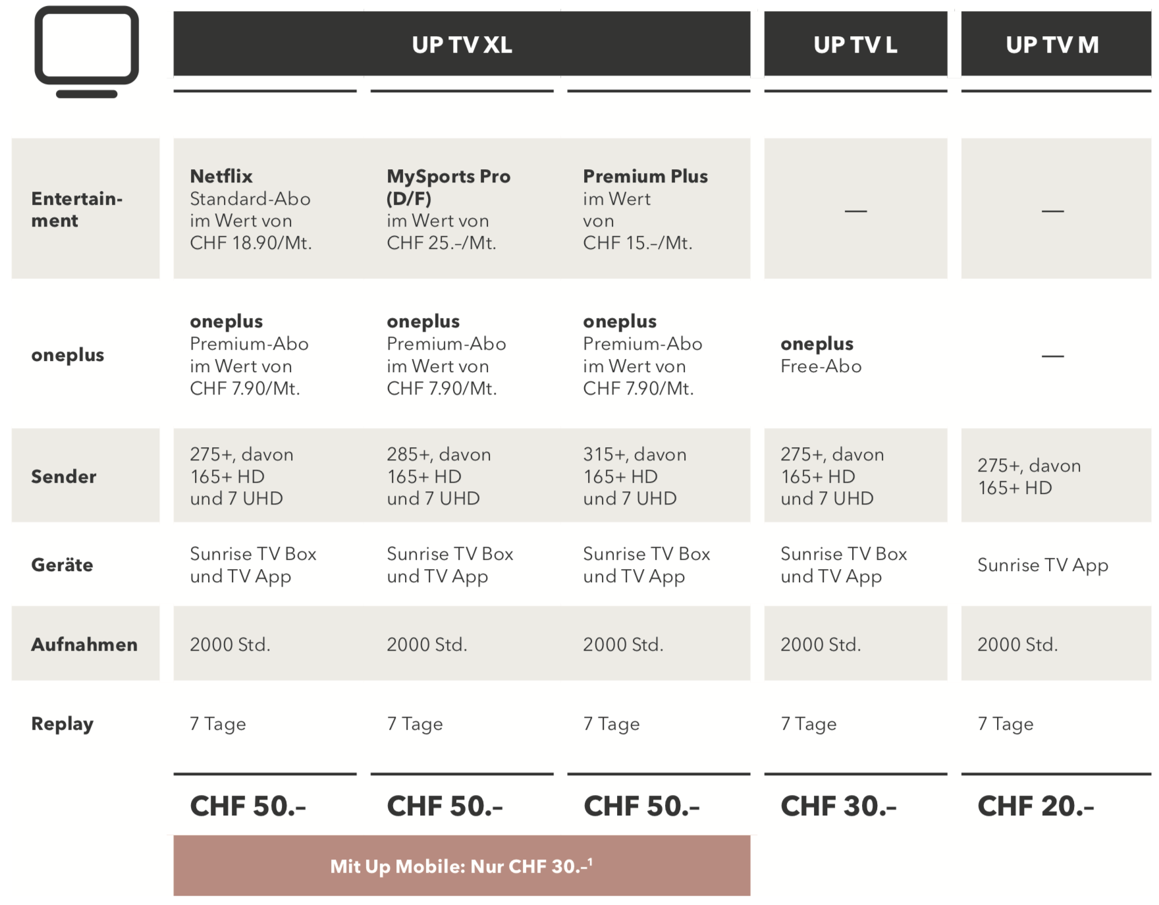Screen dimensions: 1159x905
Task: Click the Aufnahmen row label
Action: pos(84,644)
